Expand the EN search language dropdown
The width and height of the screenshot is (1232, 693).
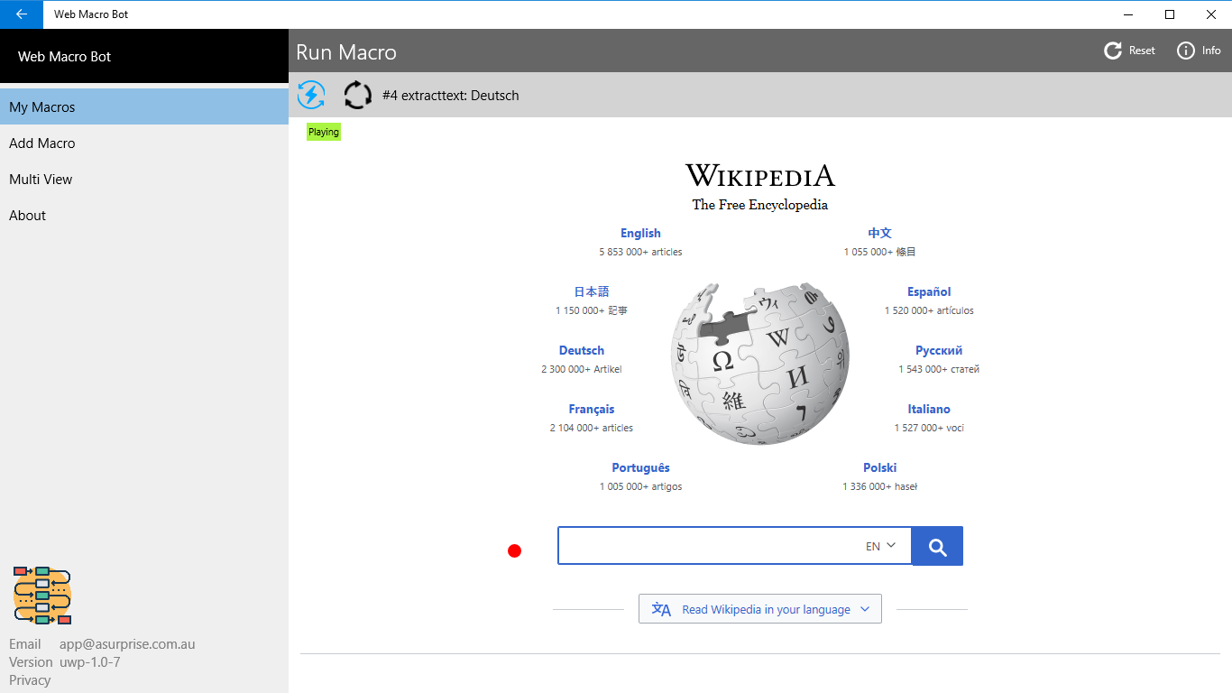click(x=880, y=546)
